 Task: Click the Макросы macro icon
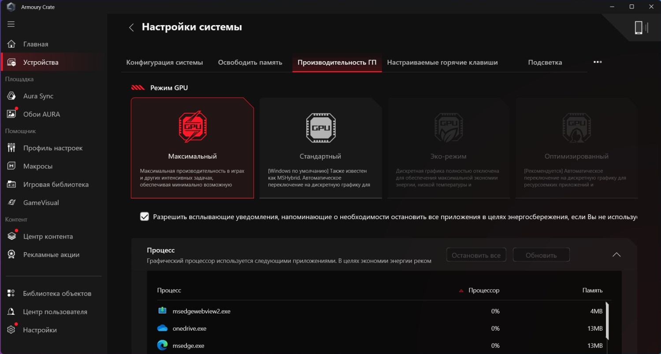coord(12,166)
